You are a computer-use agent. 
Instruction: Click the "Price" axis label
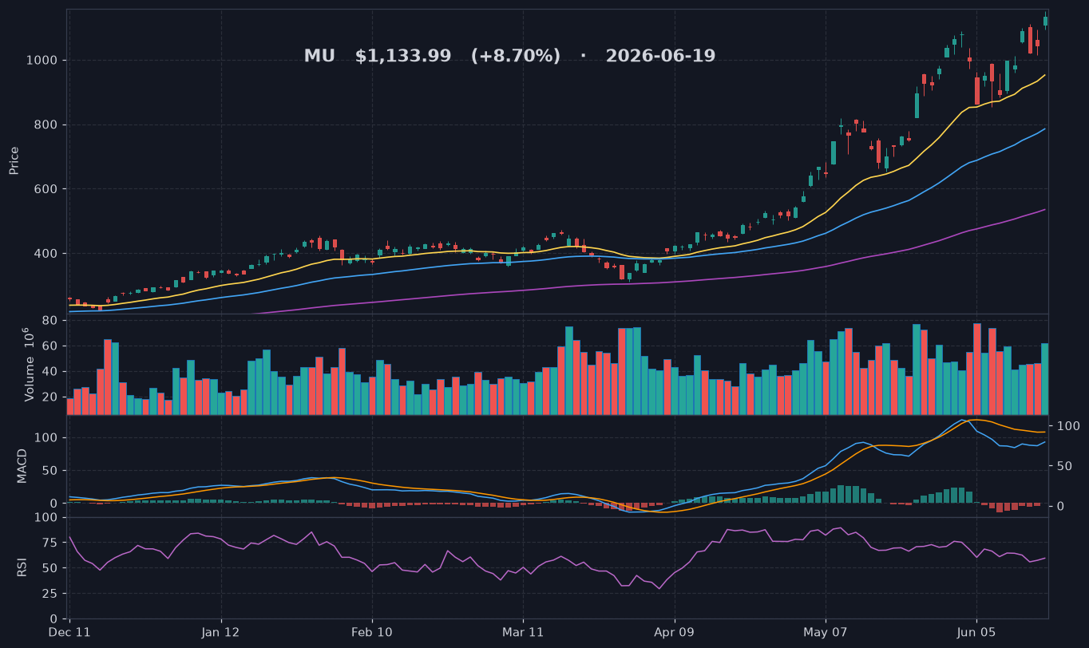click(14, 160)
